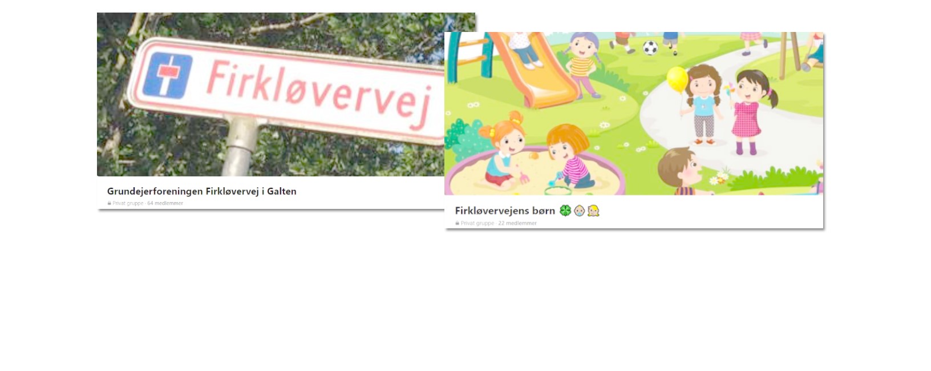Select the '22 medlemmer' member count text

point(517,223)
